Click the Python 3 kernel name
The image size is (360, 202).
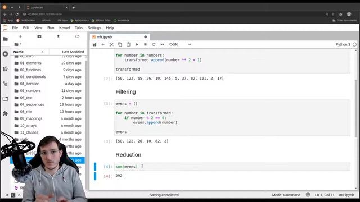click(343, 44)
